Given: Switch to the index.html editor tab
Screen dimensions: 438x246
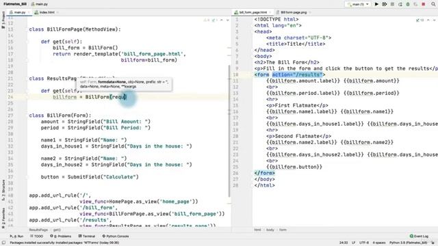Looking at the screenshot, I should pyautogui.click(x=47, y=12).
